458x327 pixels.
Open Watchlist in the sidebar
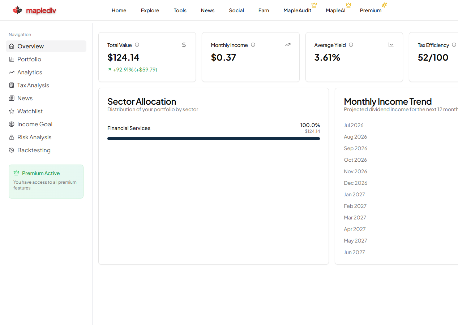pyautogui.click(x=46, y=111)
